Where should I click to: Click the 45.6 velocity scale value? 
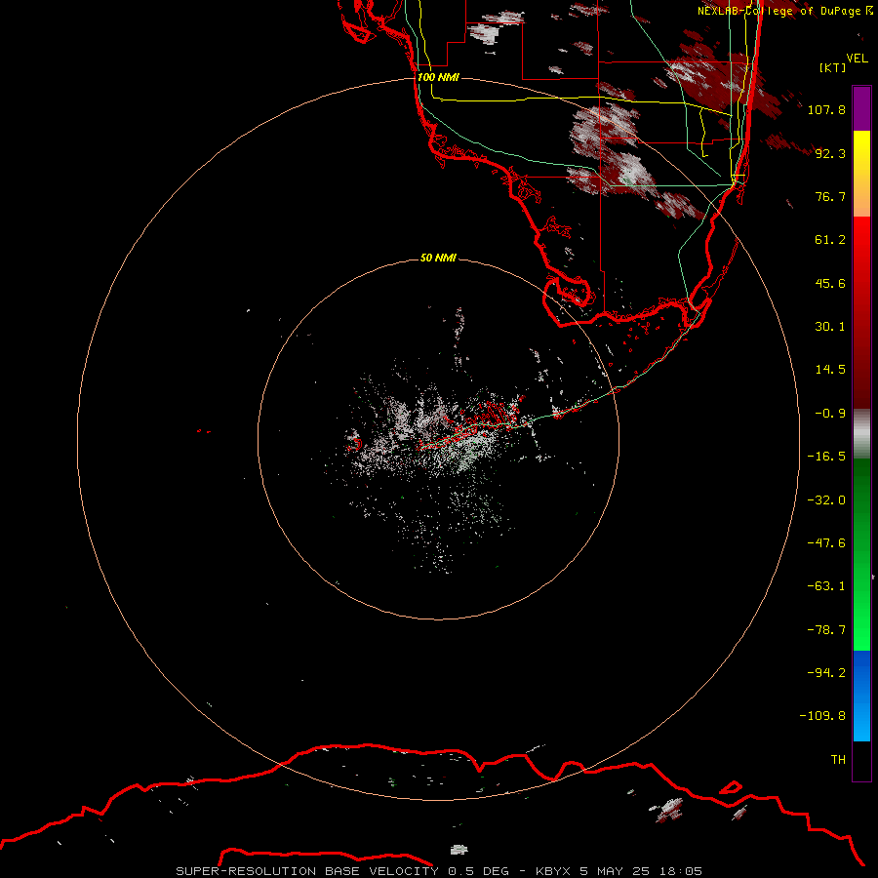coord(830,283)
